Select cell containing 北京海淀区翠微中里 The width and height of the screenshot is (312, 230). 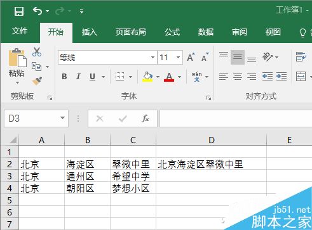click(211, 164)
